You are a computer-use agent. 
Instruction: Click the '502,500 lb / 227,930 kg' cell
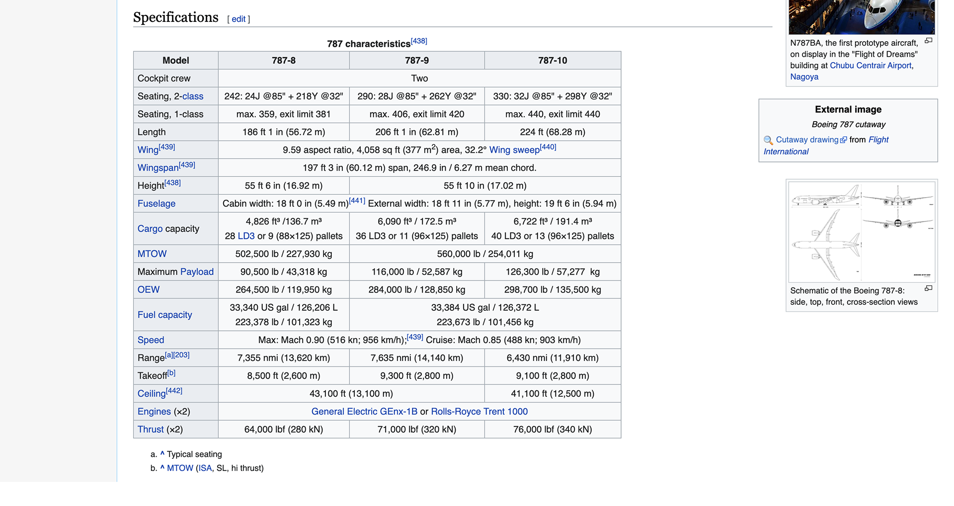click(x=284, y=254)
